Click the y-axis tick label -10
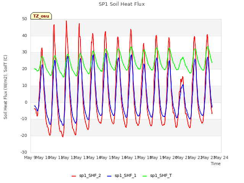Screen dimensions: 244x183 pyautogui.click(x=24, y=119)
